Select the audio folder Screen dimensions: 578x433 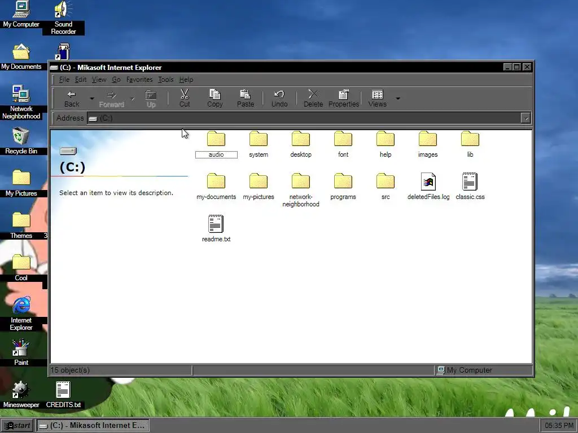pos(216,144)
